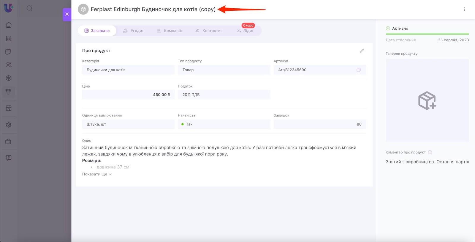Click the green status progress bar
Screen dimensions: 475x242
tap(427, 34)
